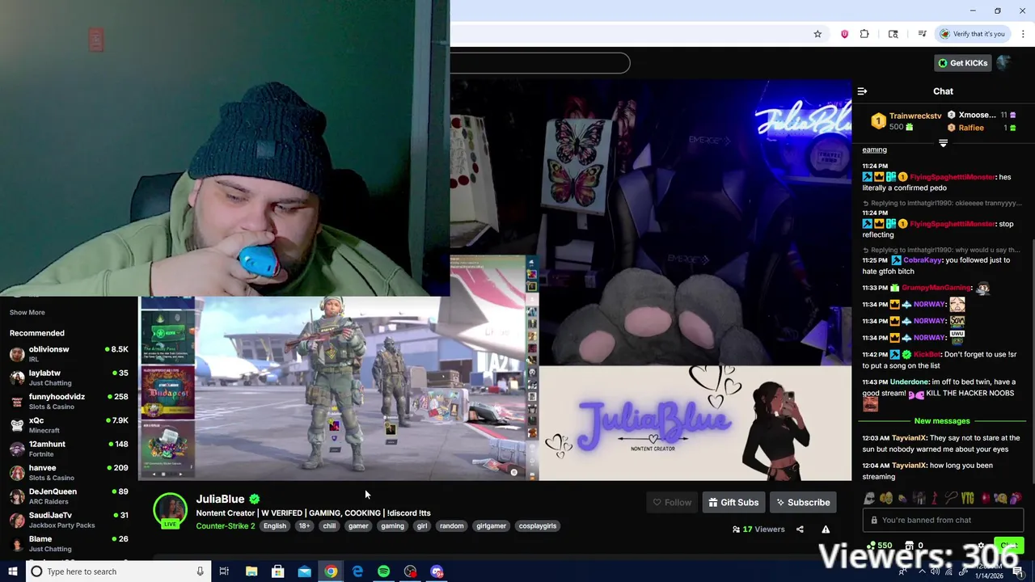Open the Kick profile avatar menu
The height and width of the screenshot is (582, 1035).
point(1004,63)
